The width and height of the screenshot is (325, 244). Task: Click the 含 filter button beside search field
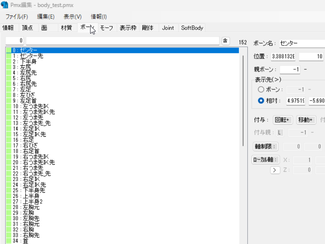(225, 41)
